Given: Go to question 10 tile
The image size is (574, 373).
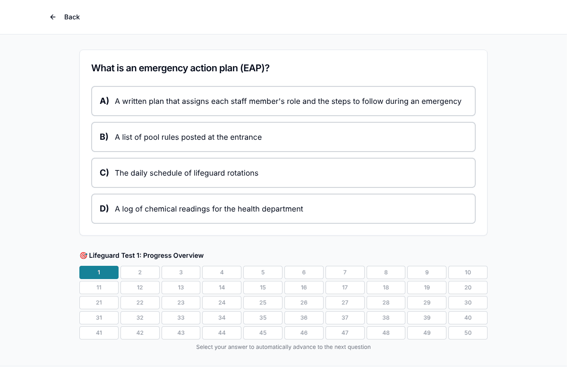Looking at the screenshot, I should point(468,272).
